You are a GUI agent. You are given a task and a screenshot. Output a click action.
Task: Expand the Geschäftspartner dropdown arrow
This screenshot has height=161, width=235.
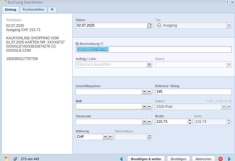click(145, 92)
